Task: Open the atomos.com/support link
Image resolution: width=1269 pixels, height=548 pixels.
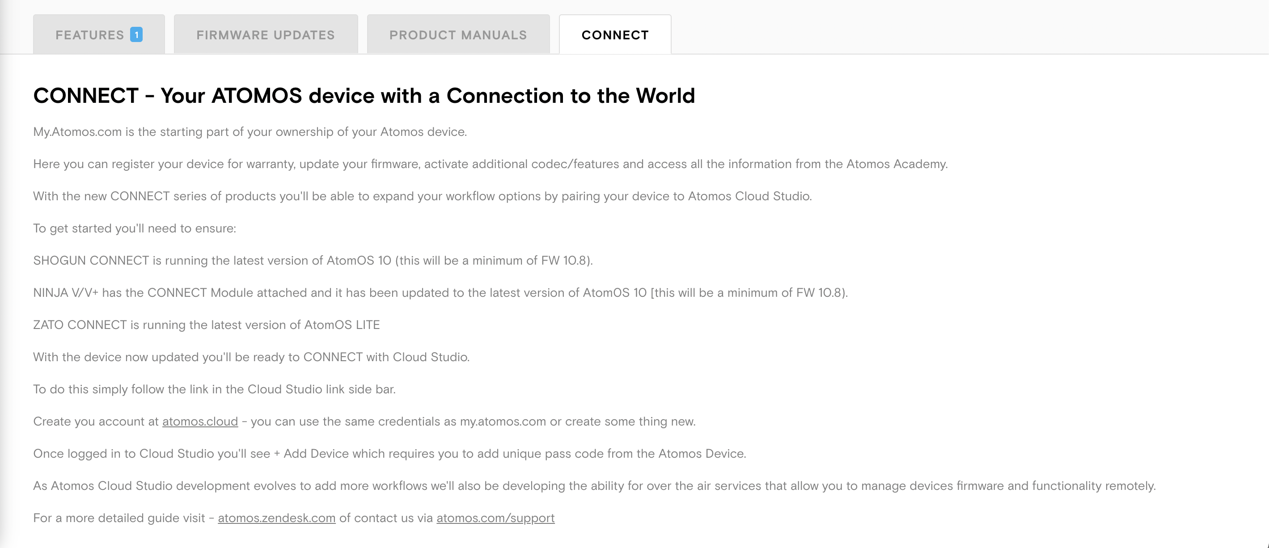Action: 495,518
